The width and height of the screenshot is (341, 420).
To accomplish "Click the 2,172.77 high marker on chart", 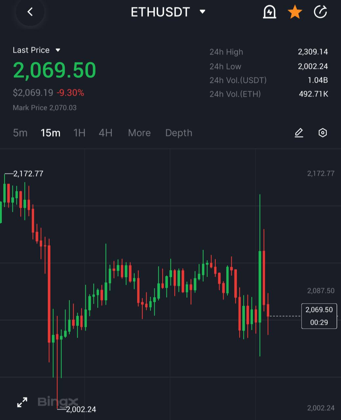I will point(28,174).
